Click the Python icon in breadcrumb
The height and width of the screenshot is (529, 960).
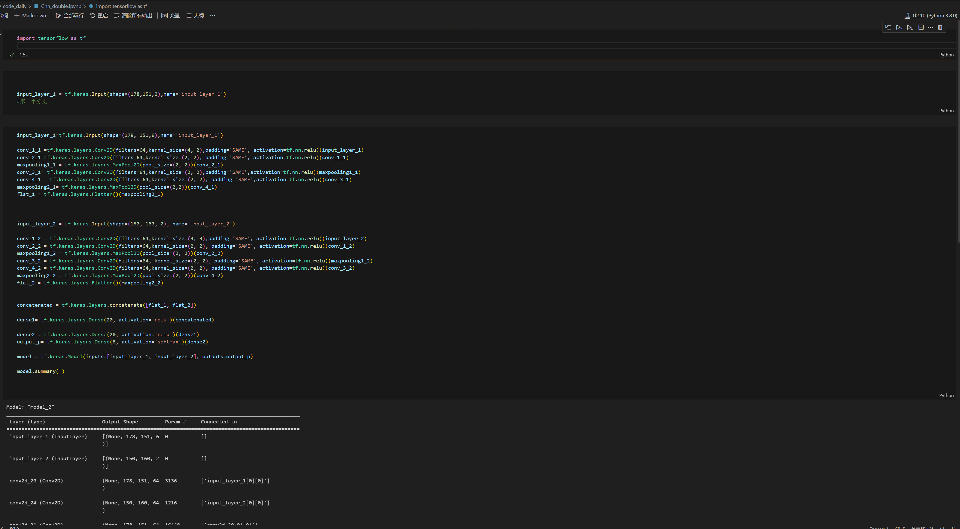pyautogui.click(x=91, y=6)
